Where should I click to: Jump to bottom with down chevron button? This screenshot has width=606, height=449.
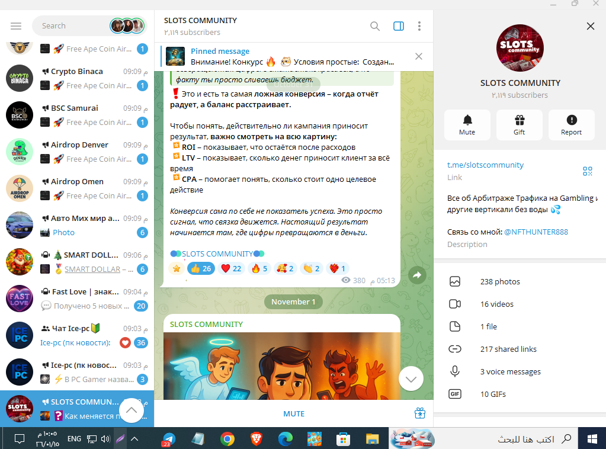click(x=411, y=379)
